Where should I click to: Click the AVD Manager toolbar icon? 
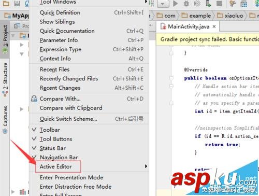click(x=243, y=4)
